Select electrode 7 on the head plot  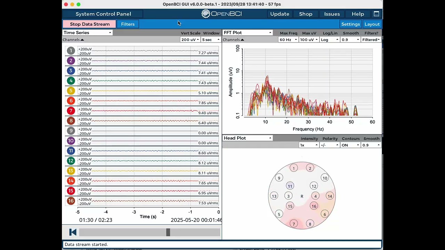(x=294, y=224)
